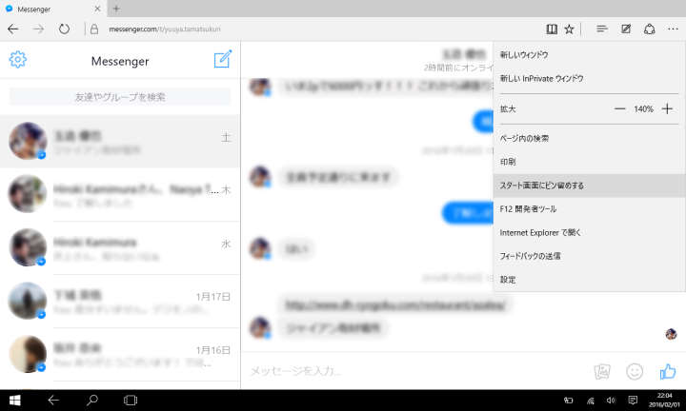Select スタート画面にピン留めする option
Screen dimensions: 686x411
589,186
